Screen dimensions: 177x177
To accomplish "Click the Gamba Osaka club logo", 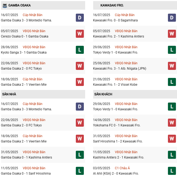I will 5,5.
